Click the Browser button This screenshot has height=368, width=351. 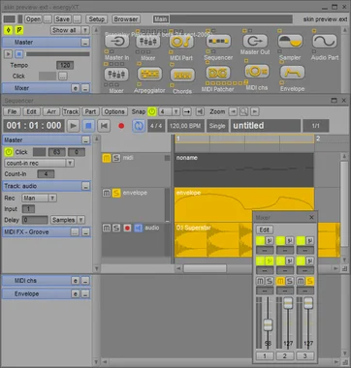point(126,19)
